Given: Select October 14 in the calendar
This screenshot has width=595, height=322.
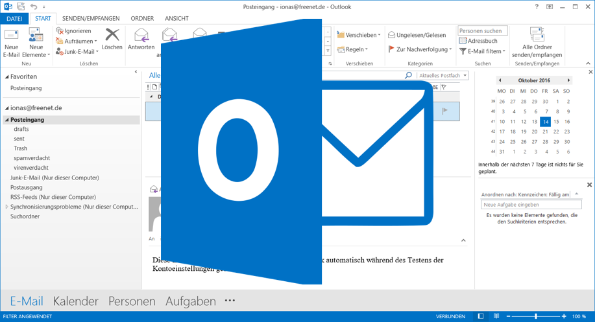Looking at the screenshot, I should 545,122.
